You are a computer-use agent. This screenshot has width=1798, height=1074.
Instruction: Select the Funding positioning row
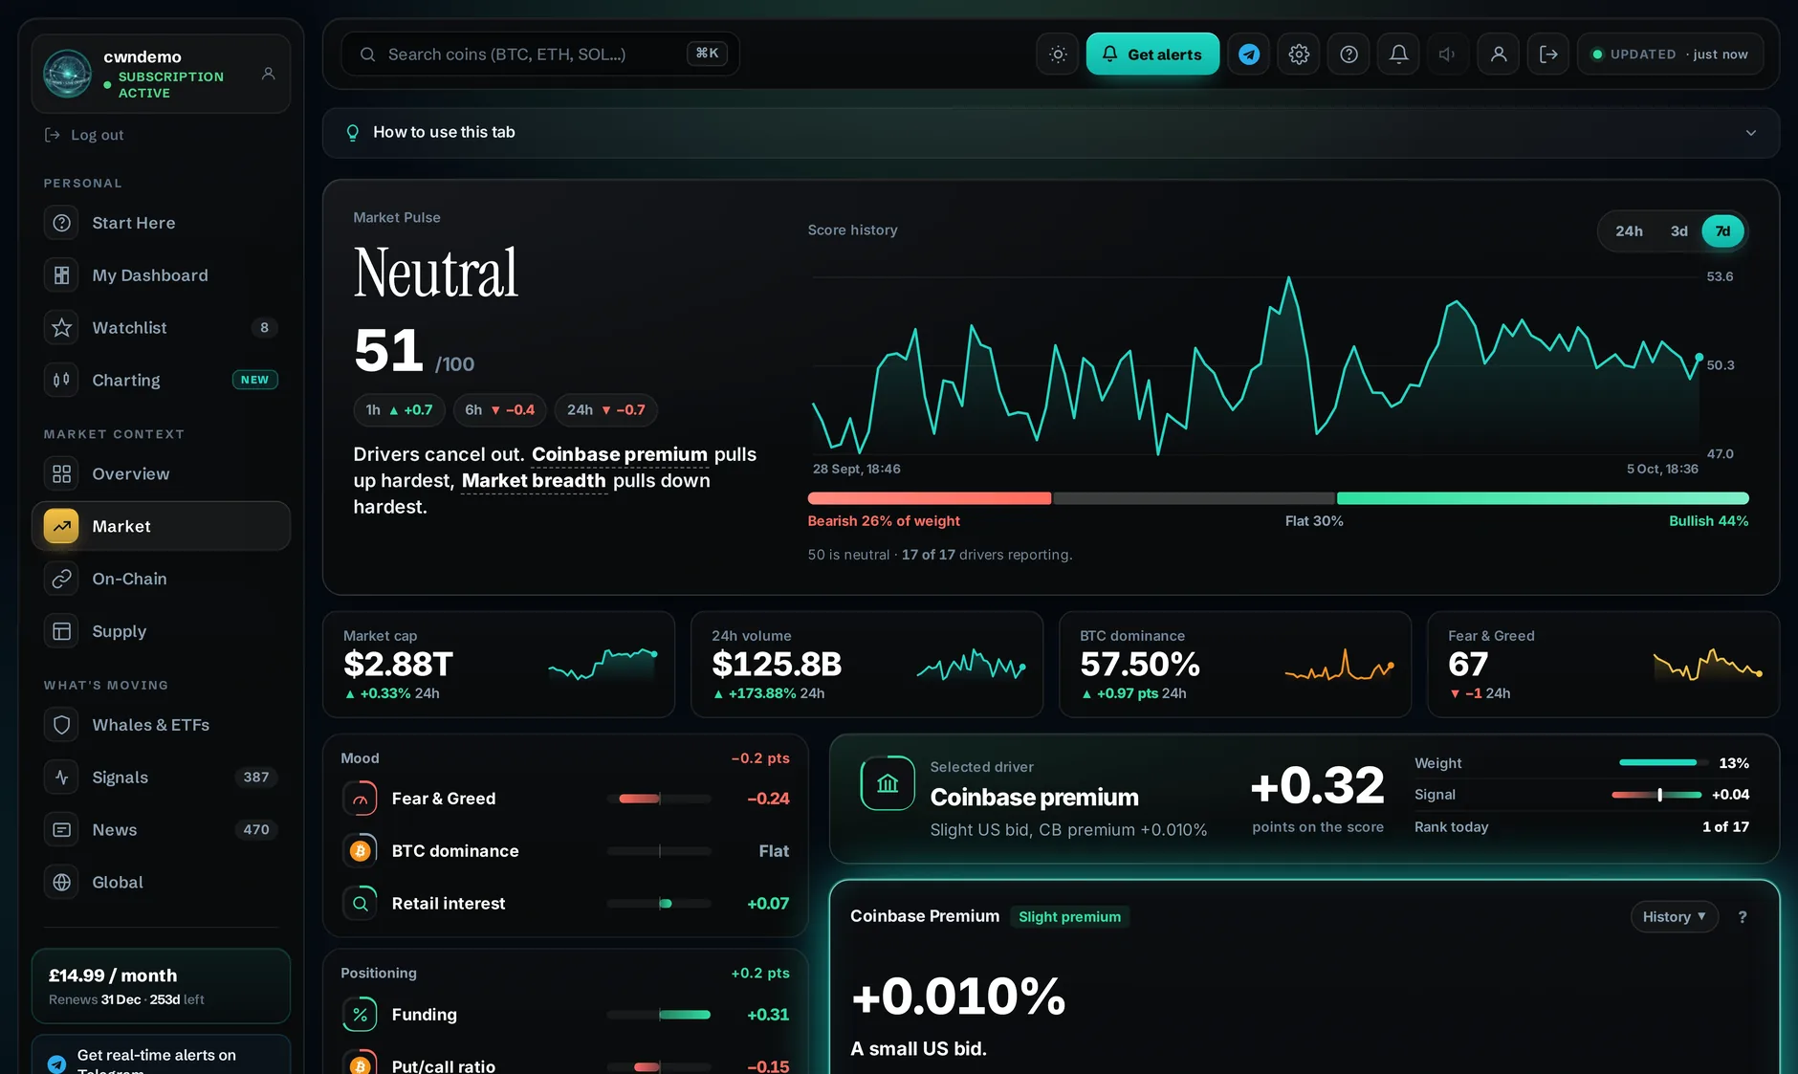click(565, 1015)
